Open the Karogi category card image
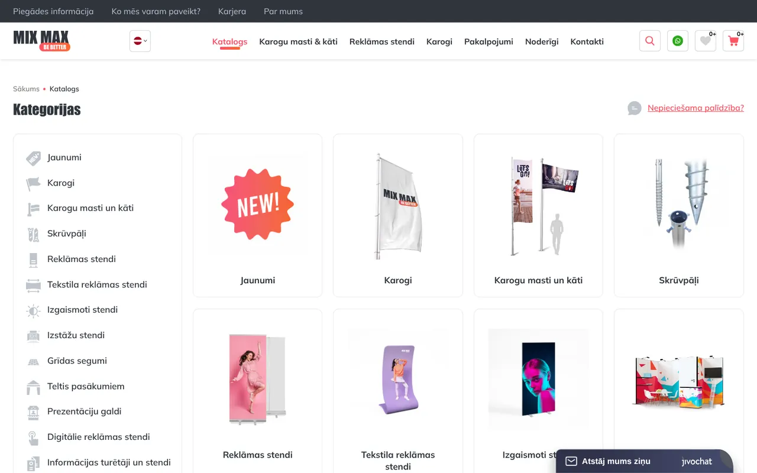757x473 pixels. pyautogui.click(x=398, y=206)
